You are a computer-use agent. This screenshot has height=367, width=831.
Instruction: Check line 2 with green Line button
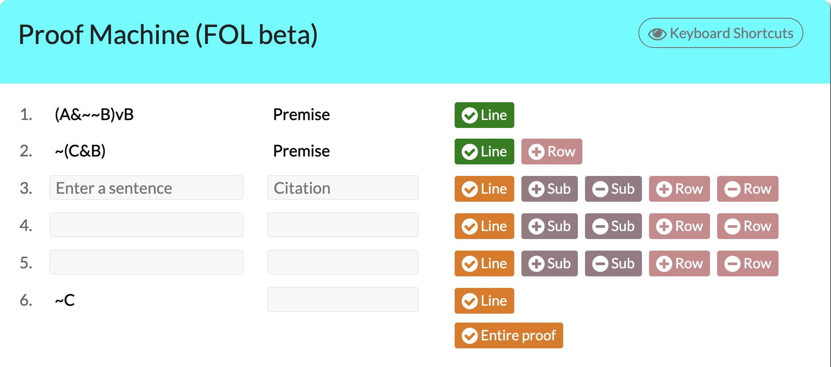(x=484, y=152)
